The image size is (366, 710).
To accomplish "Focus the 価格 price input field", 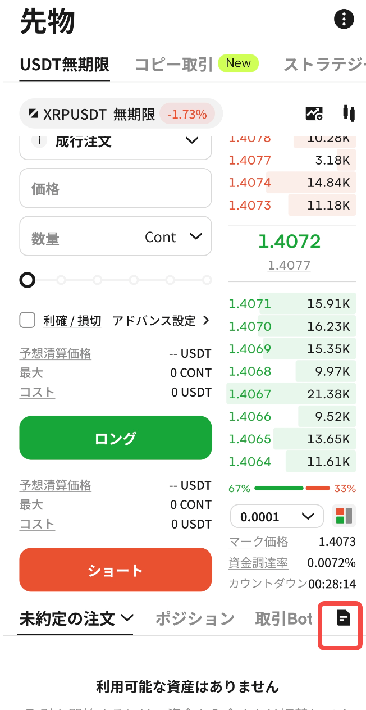I will click(x=116, y=188).
